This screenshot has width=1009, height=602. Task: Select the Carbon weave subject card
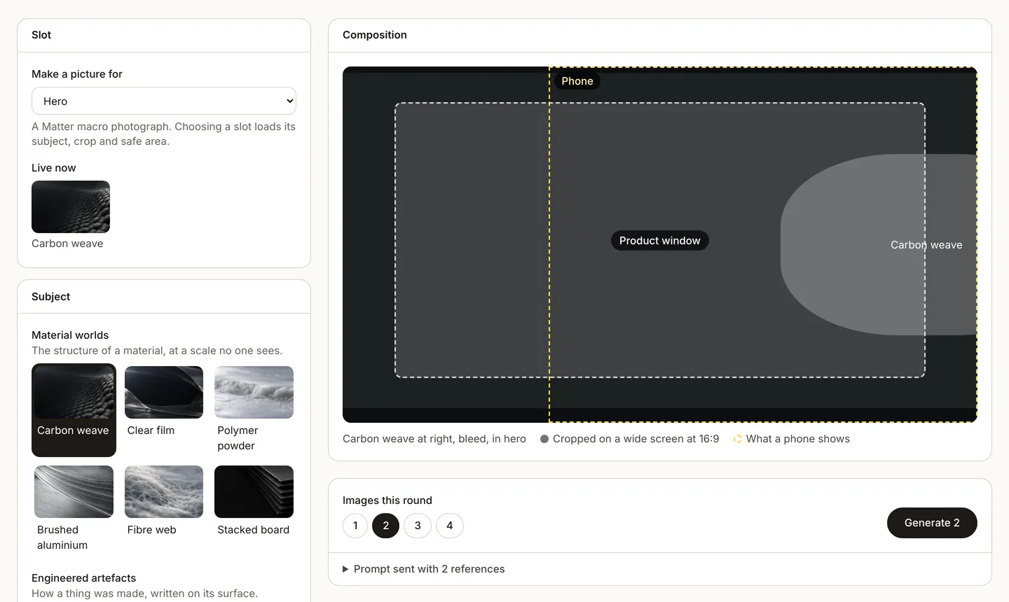coord(74,410)
